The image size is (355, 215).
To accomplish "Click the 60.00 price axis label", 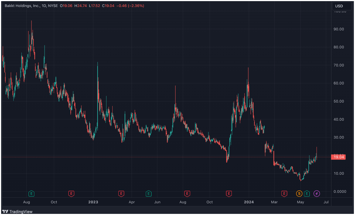I will 339,83.
